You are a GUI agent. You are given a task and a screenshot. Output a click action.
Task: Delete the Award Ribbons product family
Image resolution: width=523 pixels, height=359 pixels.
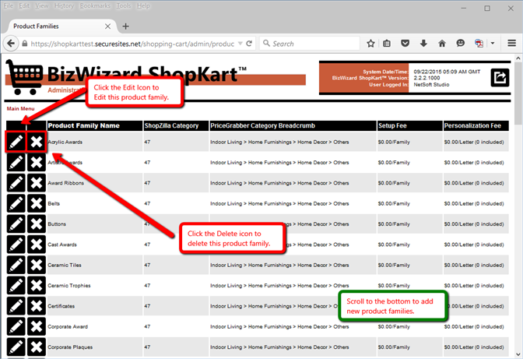tap(37, 183)
